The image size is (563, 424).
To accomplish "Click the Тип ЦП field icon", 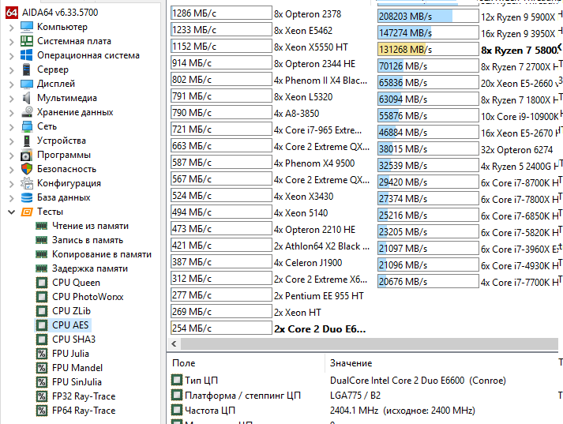I will click(x=177, y=380).
